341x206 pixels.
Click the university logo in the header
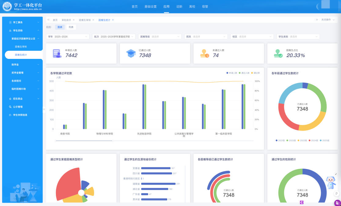tap(7, 6)
